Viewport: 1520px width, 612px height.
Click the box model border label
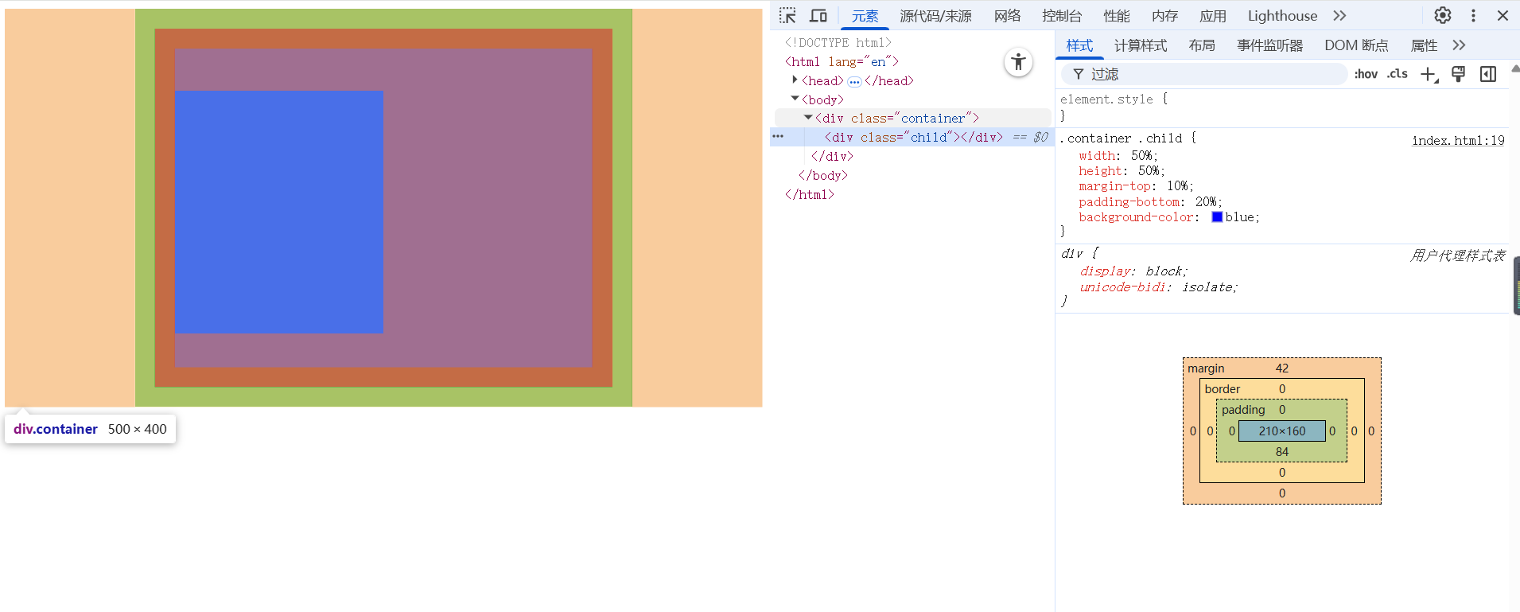click(1223, 389)
